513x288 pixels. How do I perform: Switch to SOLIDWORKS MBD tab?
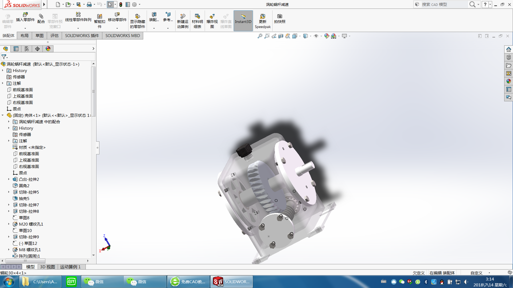point(122,36)
